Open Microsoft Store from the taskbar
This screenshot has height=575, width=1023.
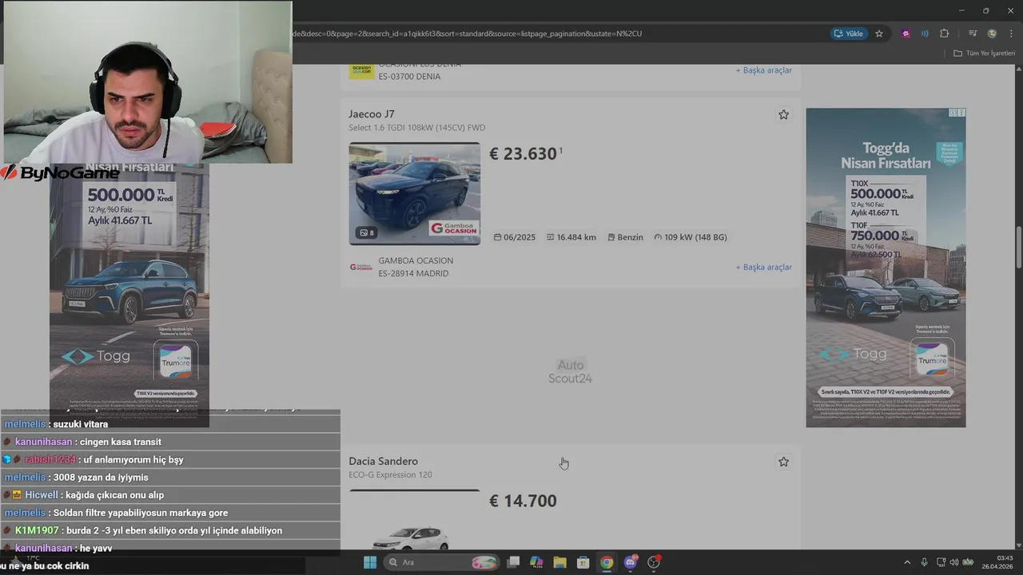tap(583, 562)
